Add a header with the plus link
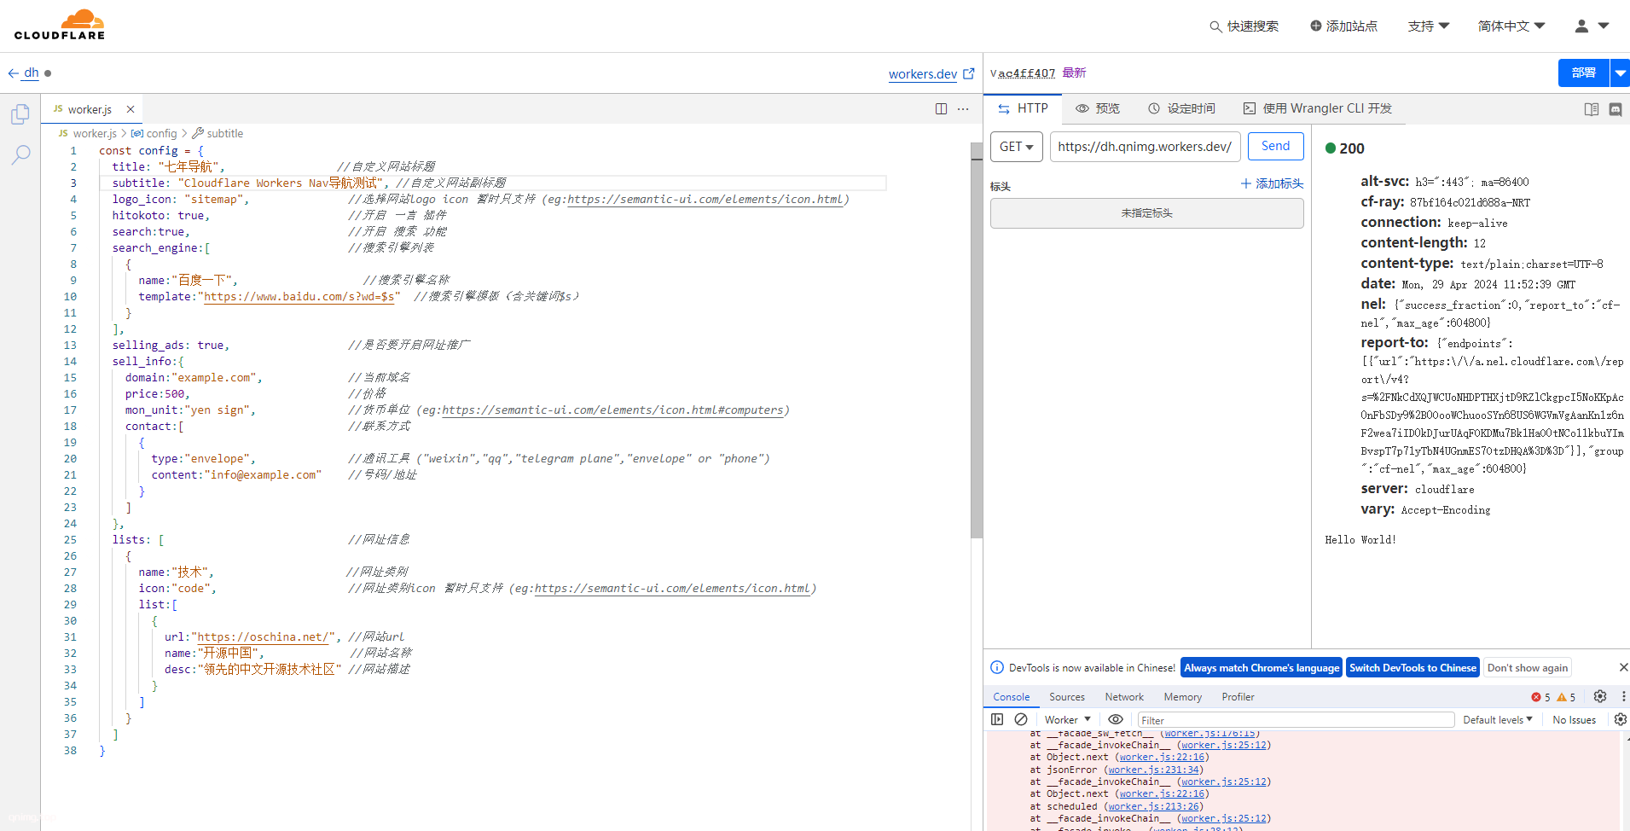Screen dimensions: 1630x831 coord(1272,183)
